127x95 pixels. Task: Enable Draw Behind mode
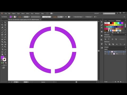point(4,65)
